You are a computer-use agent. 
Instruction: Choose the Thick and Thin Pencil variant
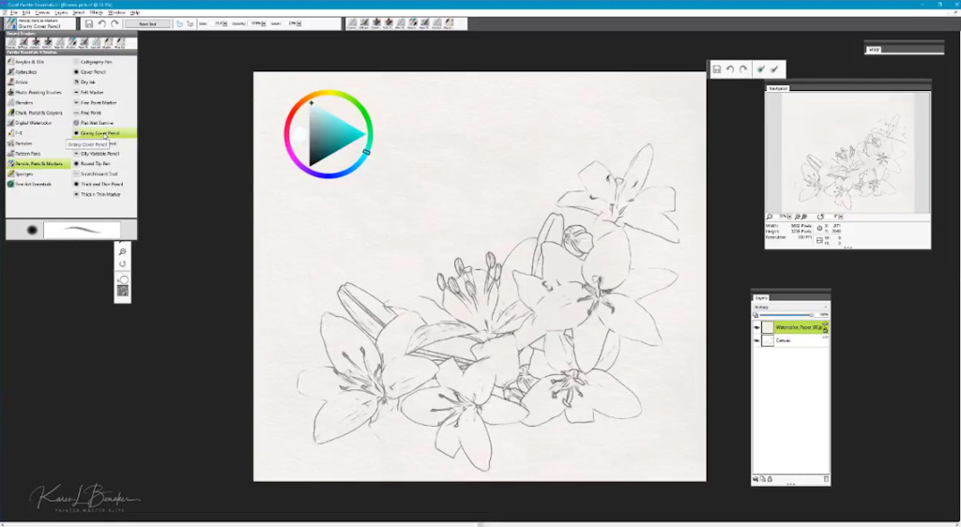click(103, 184)
